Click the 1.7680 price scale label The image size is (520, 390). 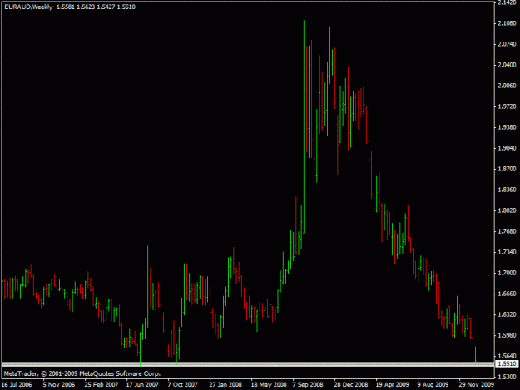[507, 231]
